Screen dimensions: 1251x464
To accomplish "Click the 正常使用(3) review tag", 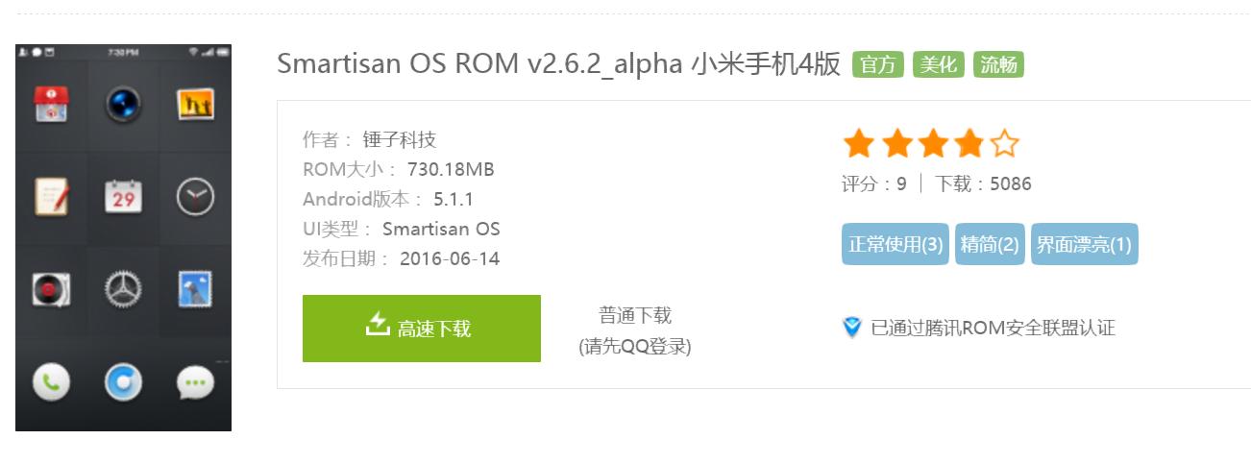I will pos(895,244).
